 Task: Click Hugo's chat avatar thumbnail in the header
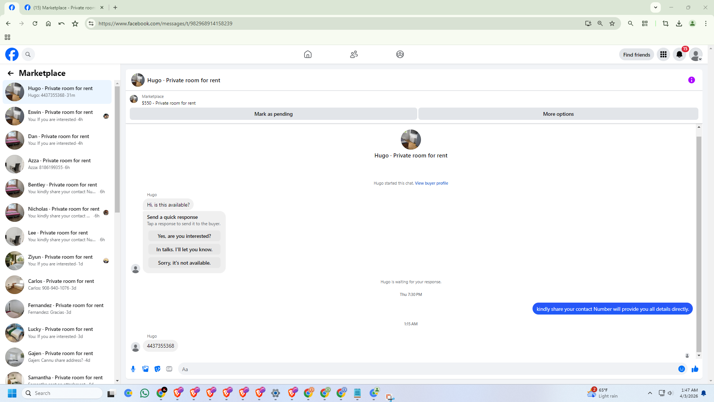(x=138, y=80)
